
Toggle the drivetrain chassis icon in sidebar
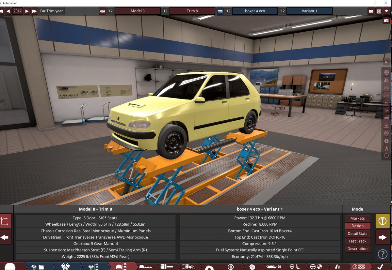pos(386,87)
